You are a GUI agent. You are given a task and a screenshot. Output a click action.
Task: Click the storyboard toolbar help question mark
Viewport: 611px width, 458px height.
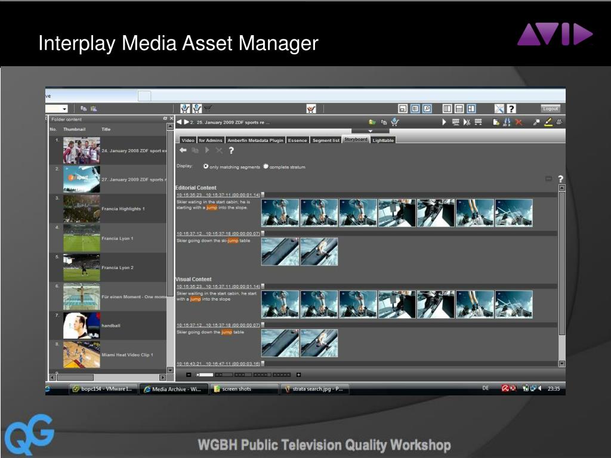click(x=231, y=150)
